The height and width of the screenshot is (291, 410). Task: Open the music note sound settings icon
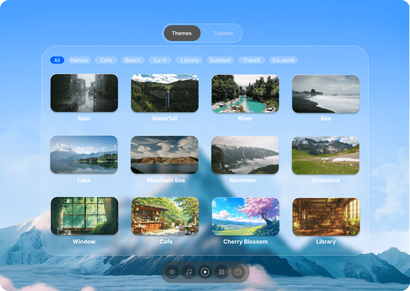tap(189, 272)
